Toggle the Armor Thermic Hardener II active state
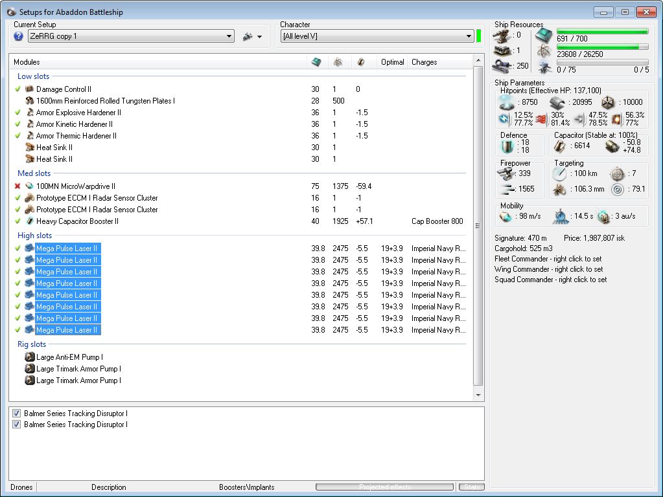This screenshot has width=663, height=497. tap(17, 135)
